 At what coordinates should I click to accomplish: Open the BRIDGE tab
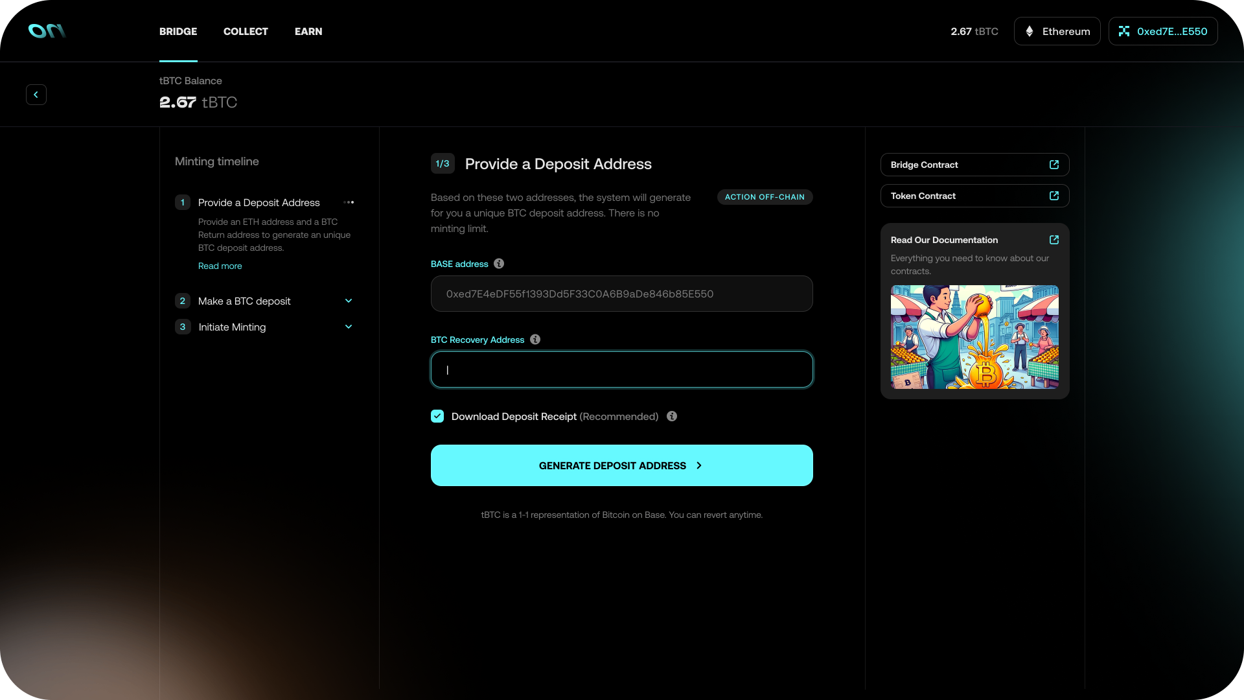(x=178, y=31)
